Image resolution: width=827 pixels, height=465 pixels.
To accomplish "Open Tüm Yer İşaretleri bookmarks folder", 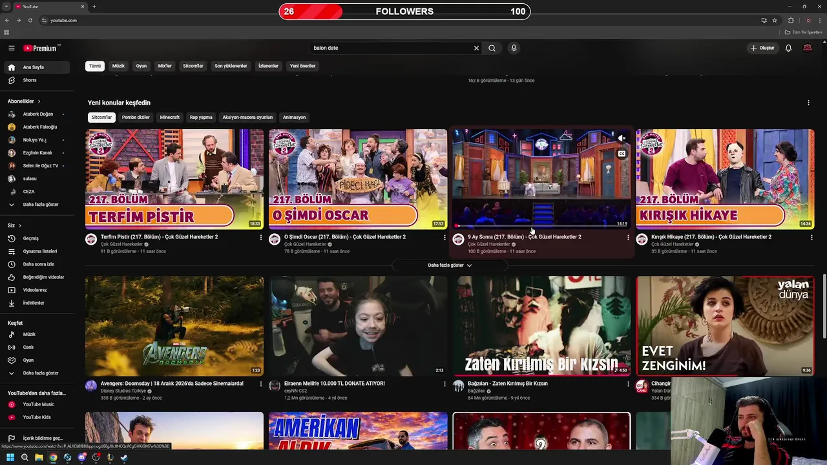I will pyautogui.click(x=803, y=32).
